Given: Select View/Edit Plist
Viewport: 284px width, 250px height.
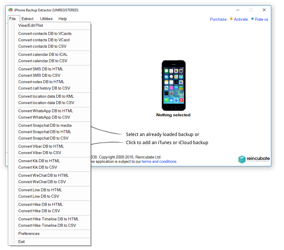Looking at the screenshot, I should point(31,25).
